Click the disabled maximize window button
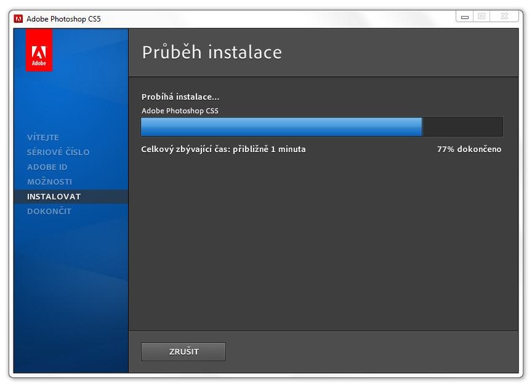532x389 pixels. 482,16
